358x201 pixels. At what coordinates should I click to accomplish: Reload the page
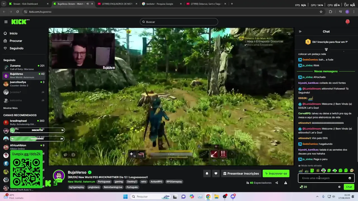pyautogui.click(x=17, y=12)
